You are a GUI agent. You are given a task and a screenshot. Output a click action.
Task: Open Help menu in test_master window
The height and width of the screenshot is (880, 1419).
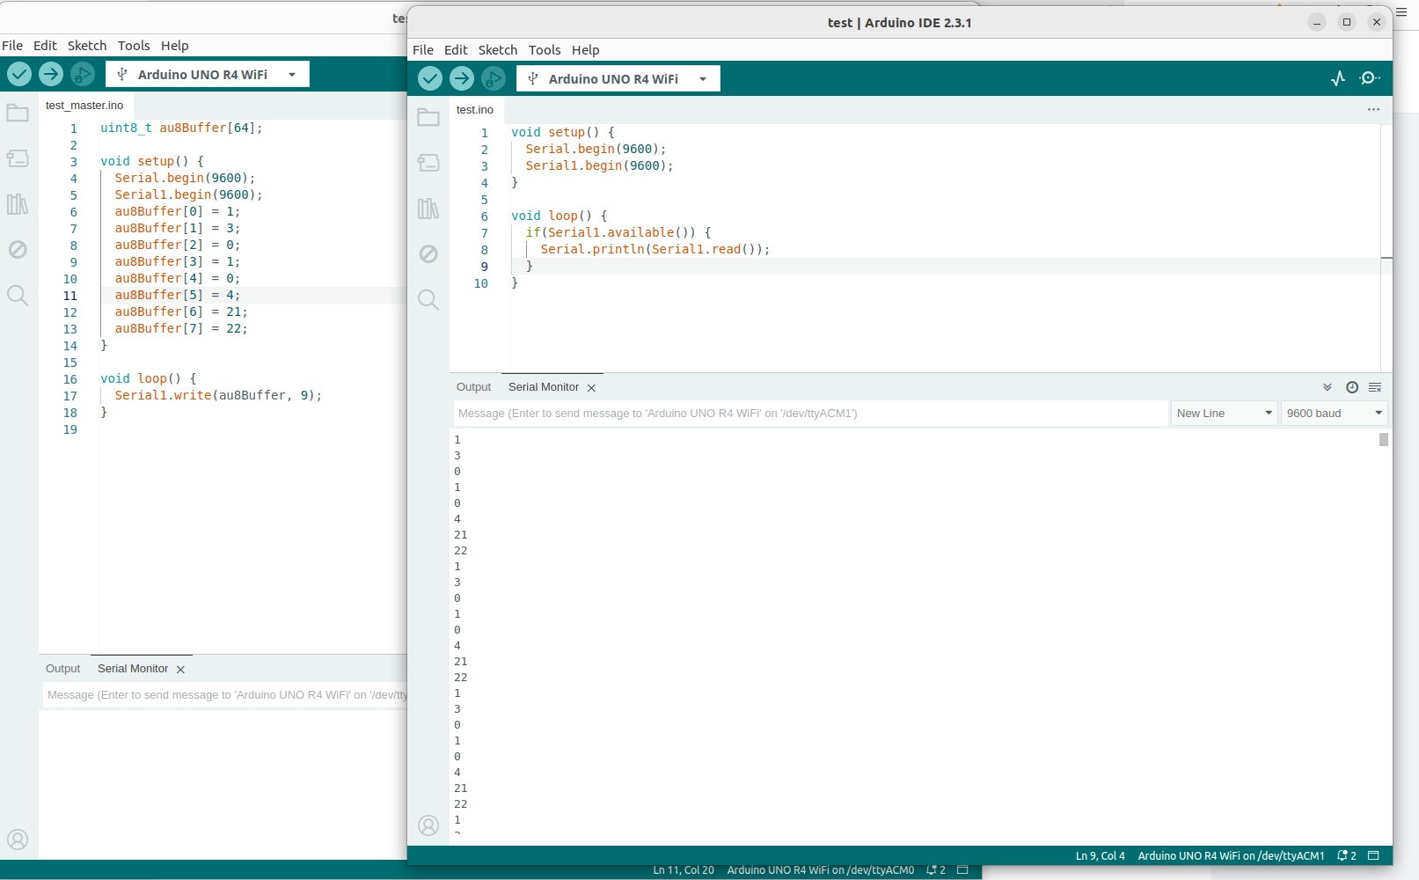174,46
